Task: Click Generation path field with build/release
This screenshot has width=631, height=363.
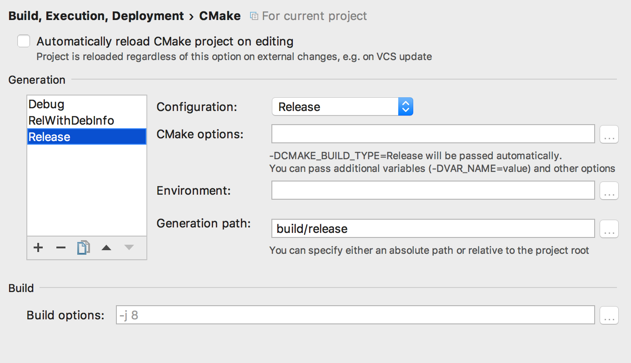Action: point(433,229)
